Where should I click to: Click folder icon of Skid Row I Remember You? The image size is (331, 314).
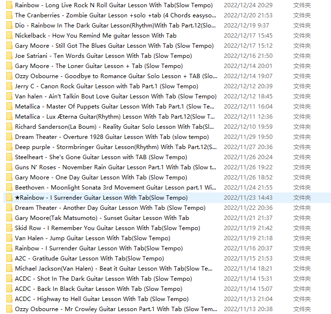point(9,228)
